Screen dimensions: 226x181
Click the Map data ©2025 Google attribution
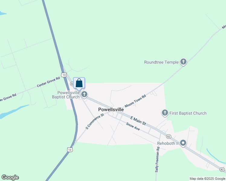pos(207,179)
